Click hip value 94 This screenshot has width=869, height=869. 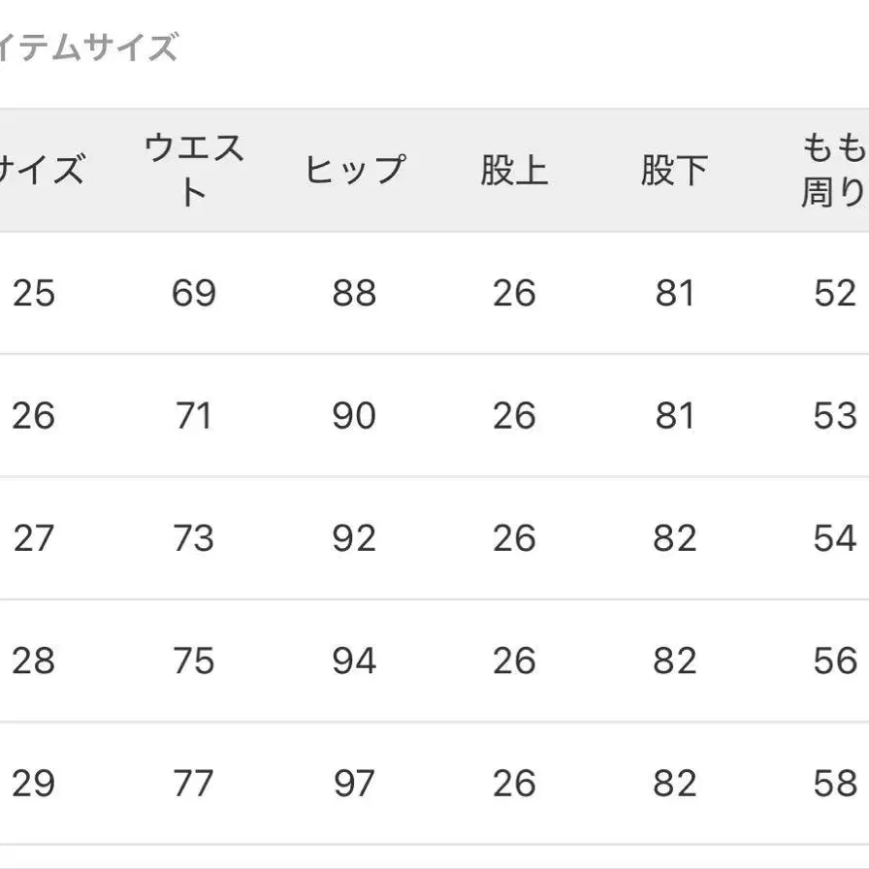[354, 661]
